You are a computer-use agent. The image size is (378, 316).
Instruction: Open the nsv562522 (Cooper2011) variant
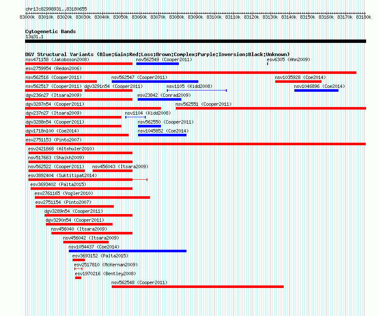[56, 166]
